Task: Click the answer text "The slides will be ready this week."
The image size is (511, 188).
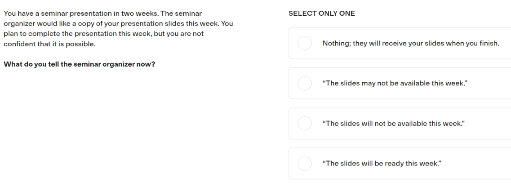Action: pyautogui.click(x=382, y=164)
